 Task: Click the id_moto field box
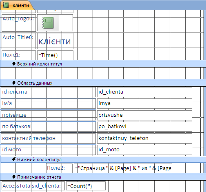pos(144,150)
